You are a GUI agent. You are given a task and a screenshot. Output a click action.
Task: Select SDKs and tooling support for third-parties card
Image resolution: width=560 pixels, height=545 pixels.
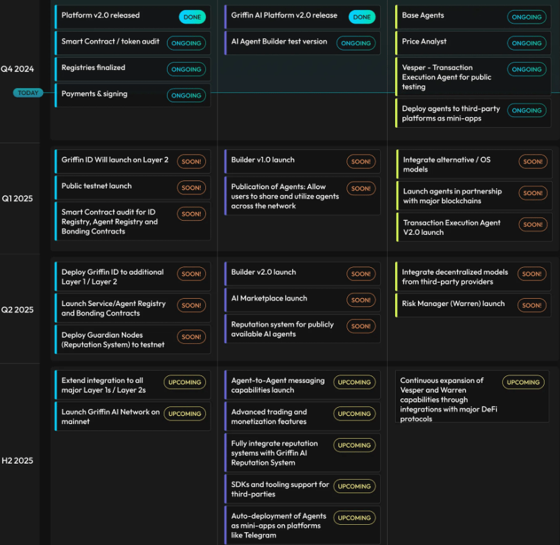pyautogui.click(x=280, y=489)
